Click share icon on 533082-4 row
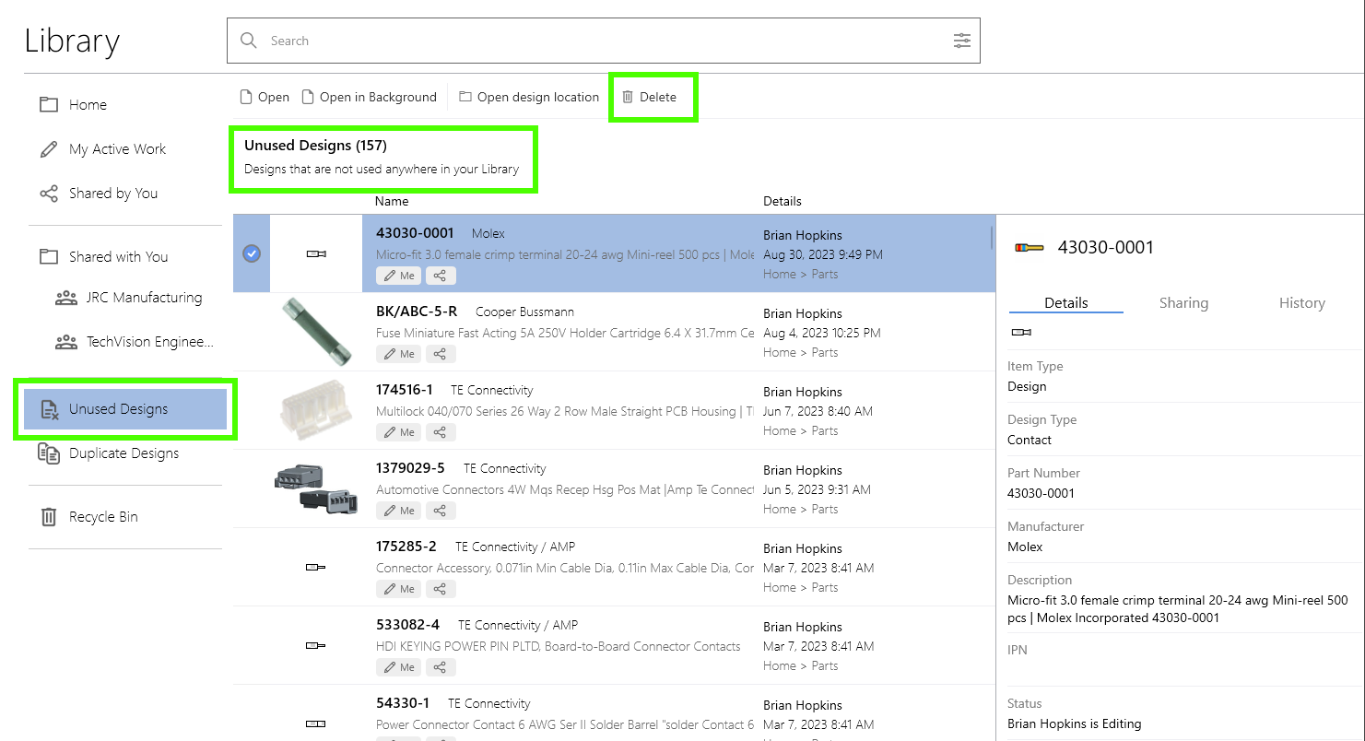This screenshot has height=741, width=1365. [x=441, y=667]
